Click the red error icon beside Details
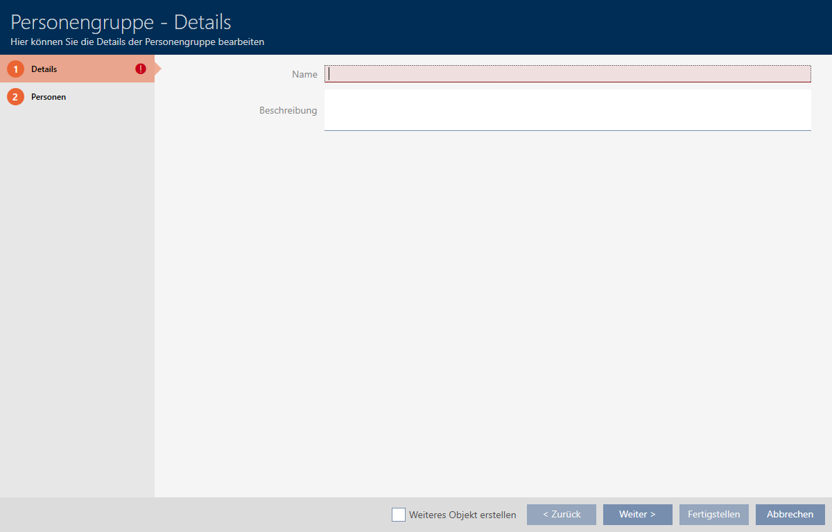 point(141,69)
